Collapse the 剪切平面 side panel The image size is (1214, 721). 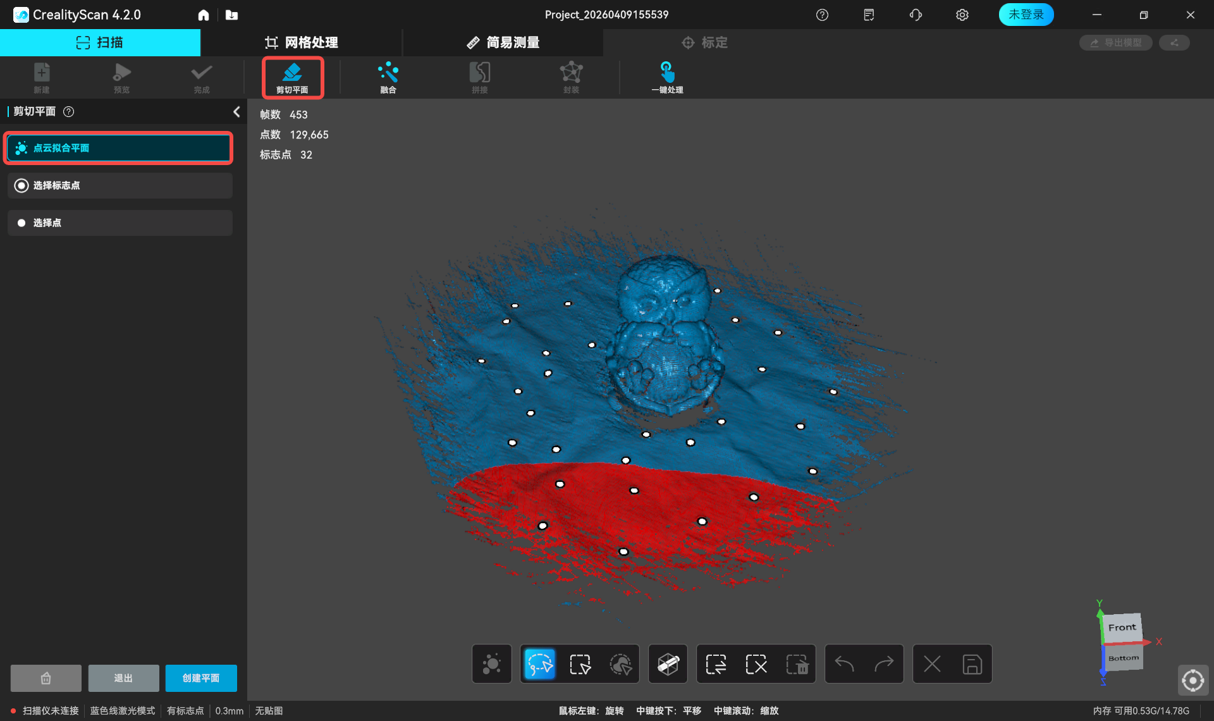point(236,112)
